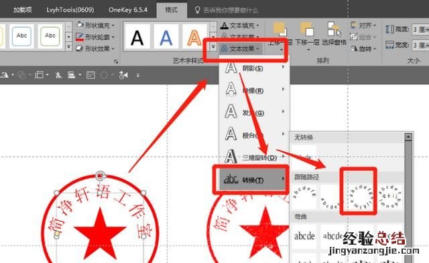Click the rotation handle above the stamp text
The image size is (429, 263).
[x=101, y=176]
